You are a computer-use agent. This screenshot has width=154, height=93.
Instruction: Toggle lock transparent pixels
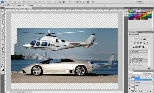[x=133, y=76]
